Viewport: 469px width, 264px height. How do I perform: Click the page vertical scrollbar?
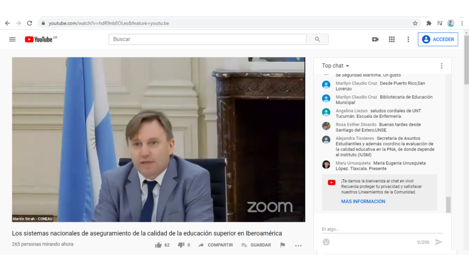(x=466, y=60)
